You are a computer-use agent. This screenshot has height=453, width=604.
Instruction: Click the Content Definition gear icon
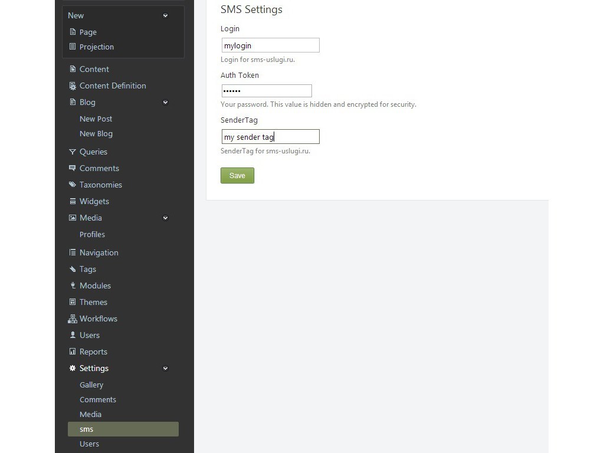pos(73,86)
